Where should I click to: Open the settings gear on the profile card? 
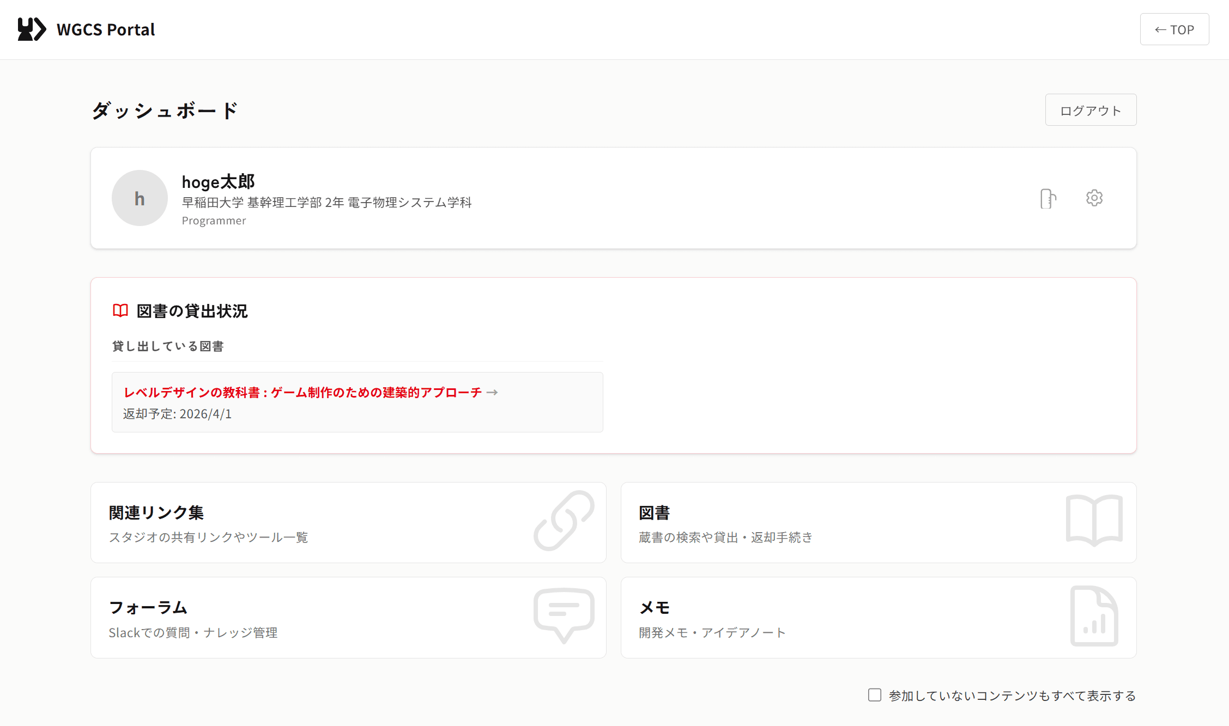1094,198
